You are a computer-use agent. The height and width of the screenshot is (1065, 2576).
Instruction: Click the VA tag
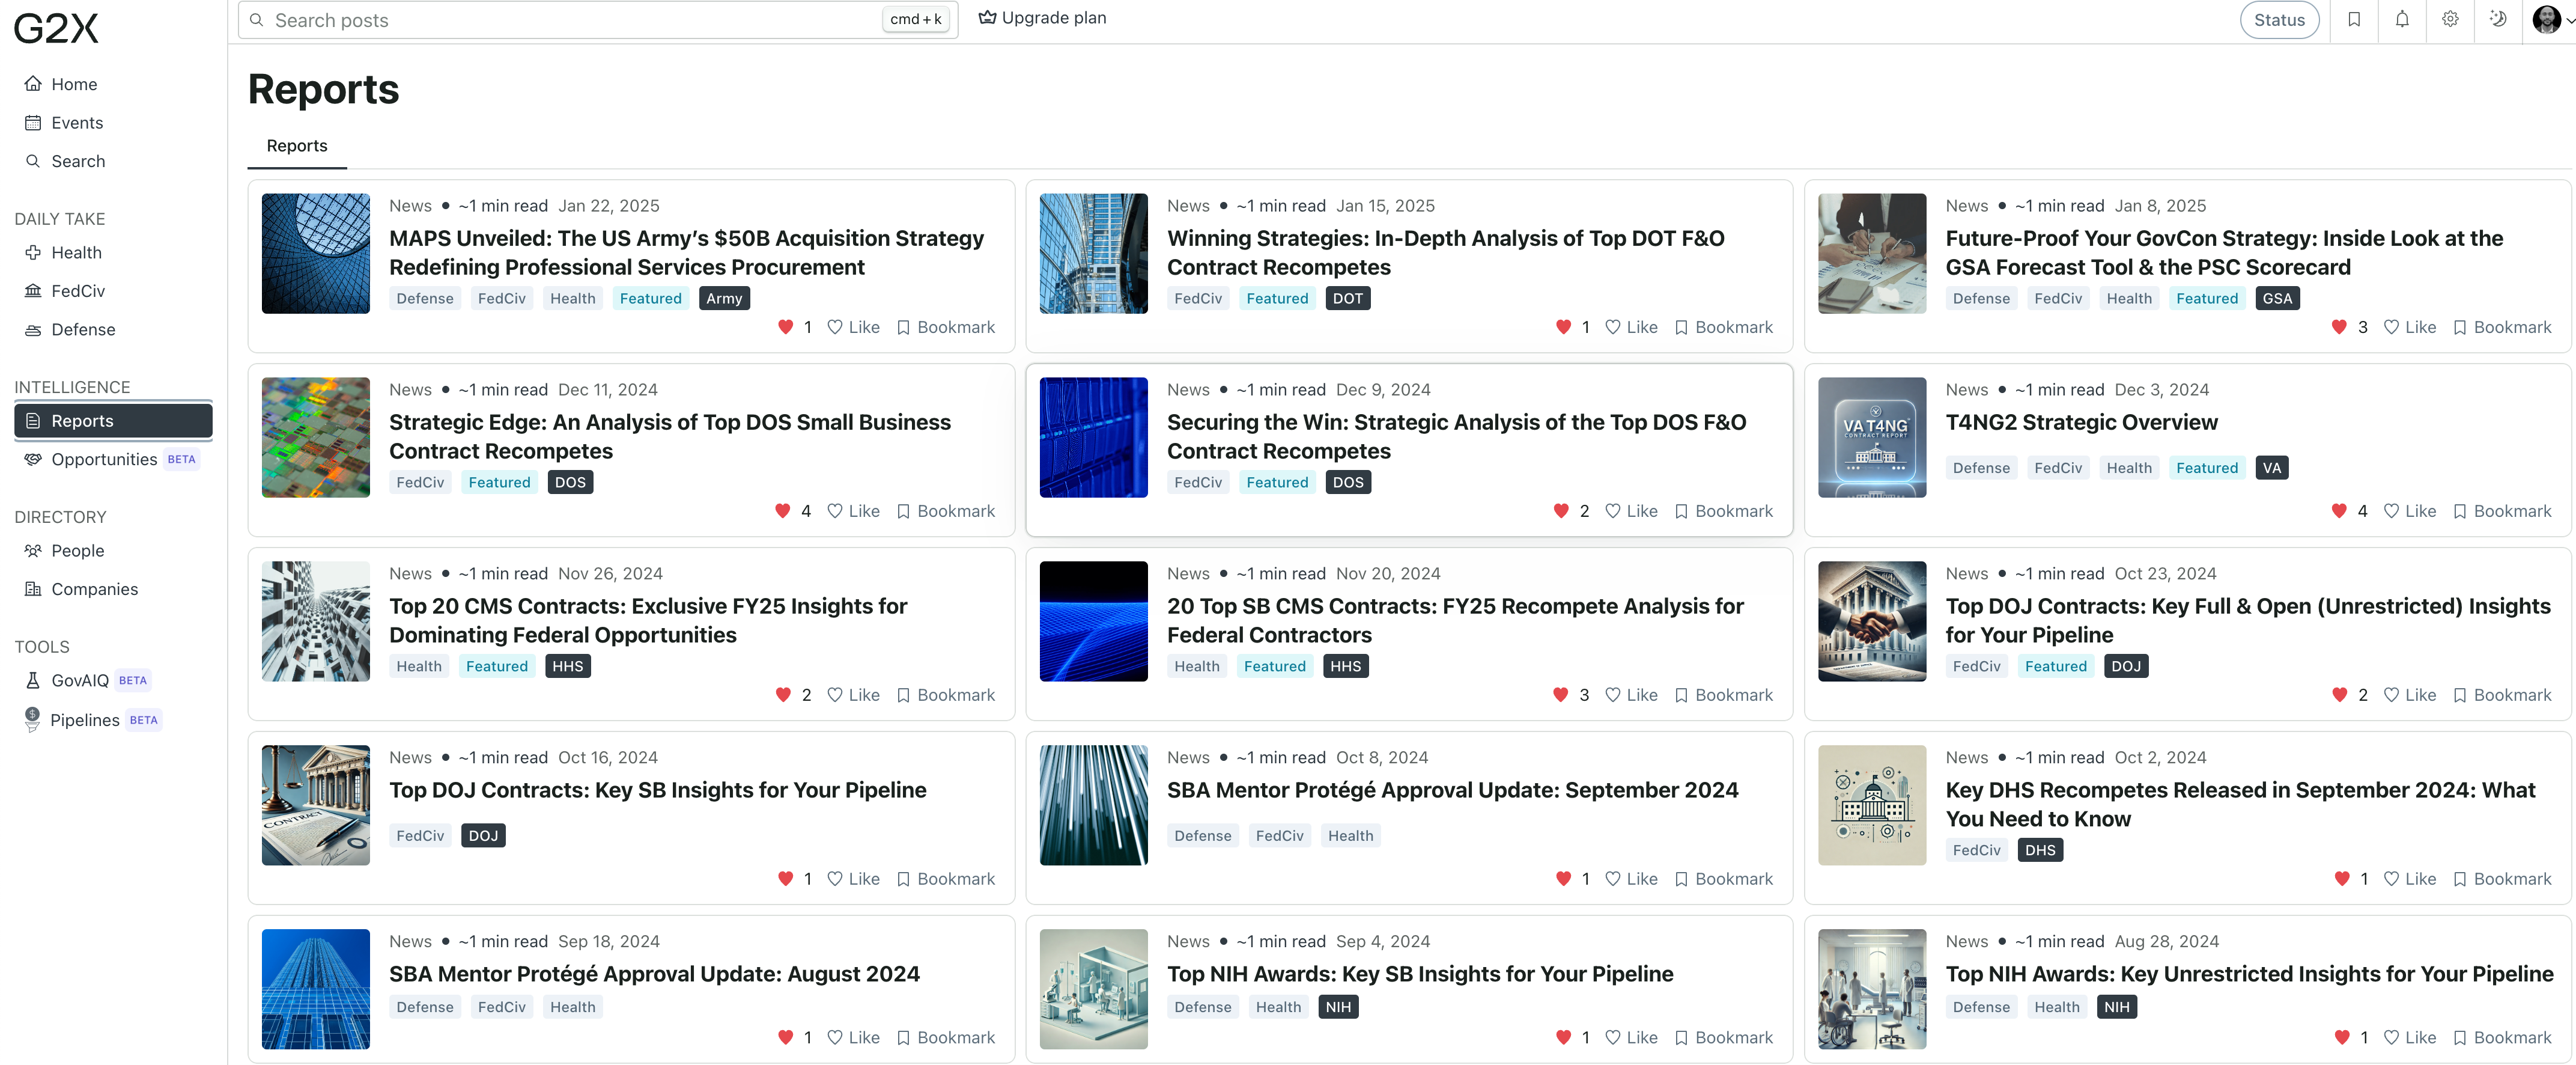[x=2272, y=468]
